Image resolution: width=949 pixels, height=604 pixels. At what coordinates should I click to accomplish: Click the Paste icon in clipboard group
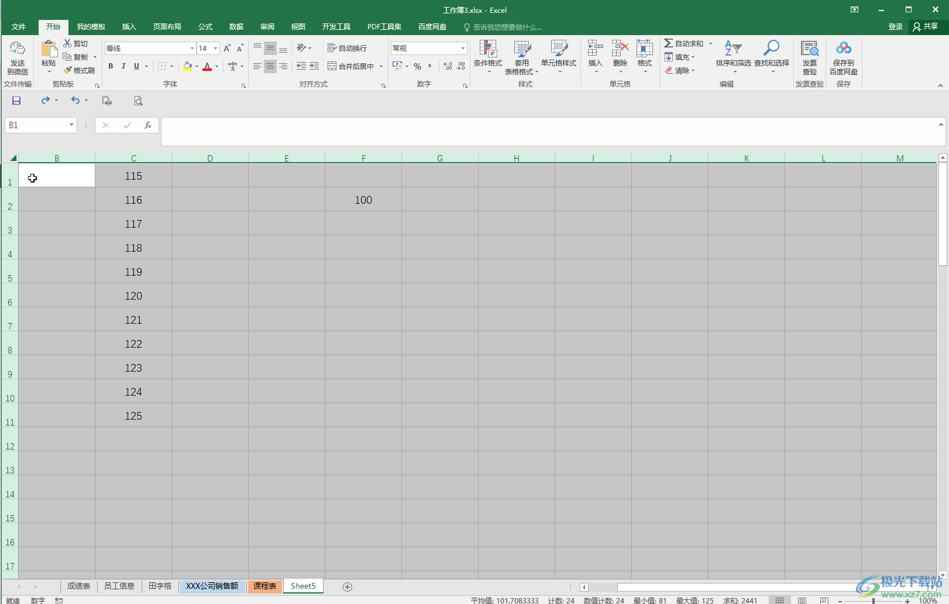[x=49, y=49]
